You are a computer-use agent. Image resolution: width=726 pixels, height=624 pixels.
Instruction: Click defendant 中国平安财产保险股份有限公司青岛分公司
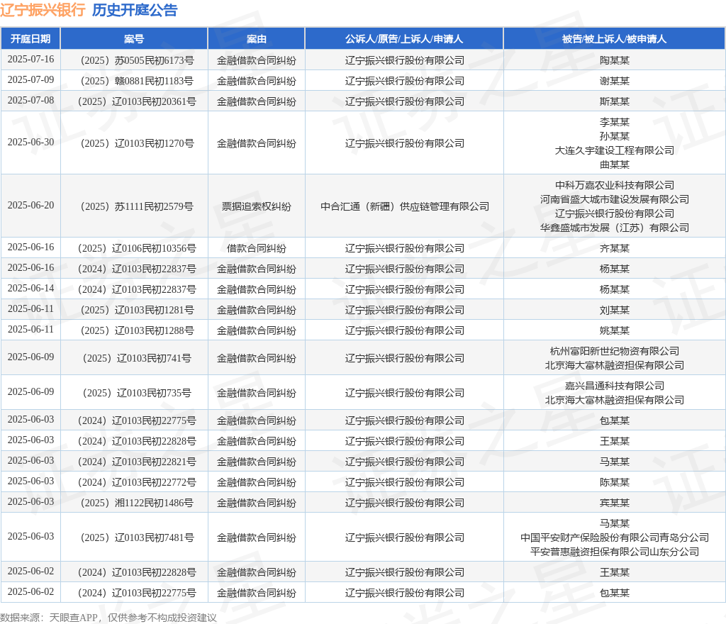615,538
